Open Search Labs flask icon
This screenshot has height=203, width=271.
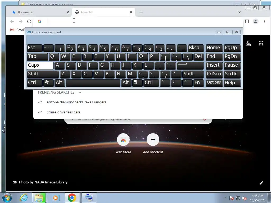(x=248, y=43)
